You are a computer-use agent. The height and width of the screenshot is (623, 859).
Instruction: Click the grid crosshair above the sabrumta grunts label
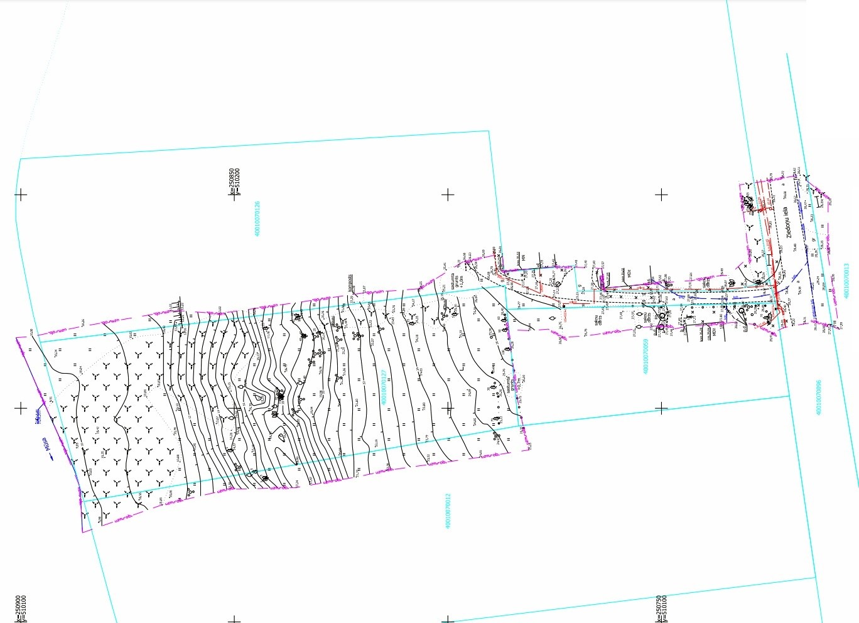(x=448, y=195)
